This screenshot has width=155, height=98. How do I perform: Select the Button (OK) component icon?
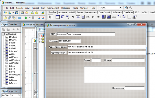[x=88, y=17]
